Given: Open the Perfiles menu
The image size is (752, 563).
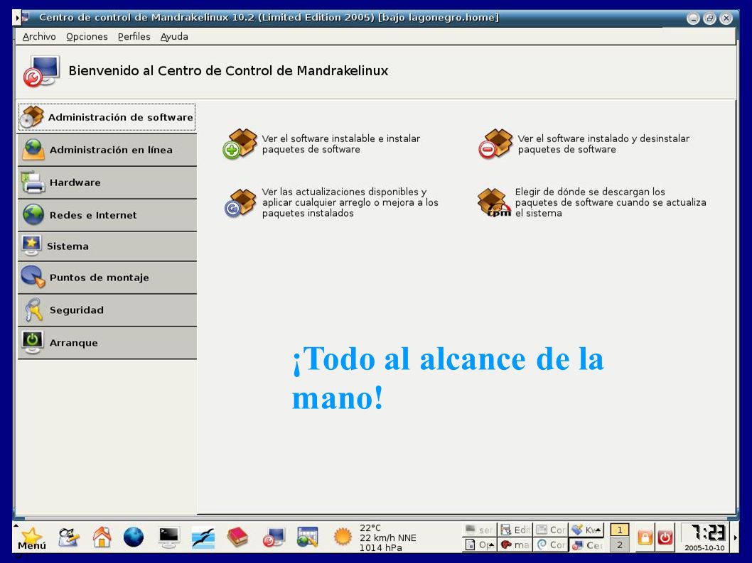Looking at the screenshot, I should click(134, 36).
